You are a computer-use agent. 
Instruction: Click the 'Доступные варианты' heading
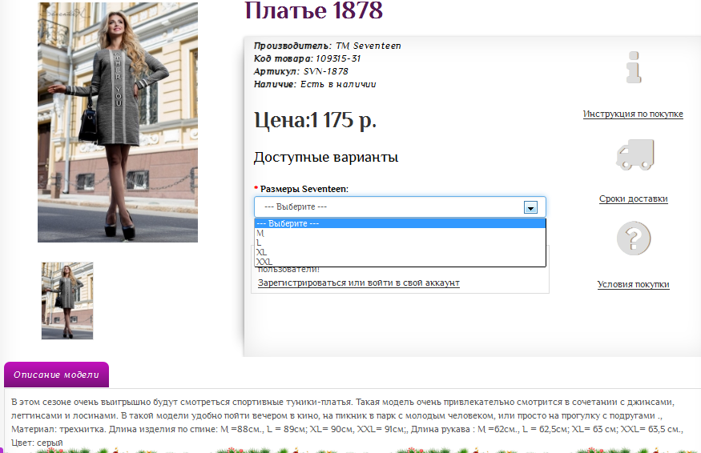325,157
